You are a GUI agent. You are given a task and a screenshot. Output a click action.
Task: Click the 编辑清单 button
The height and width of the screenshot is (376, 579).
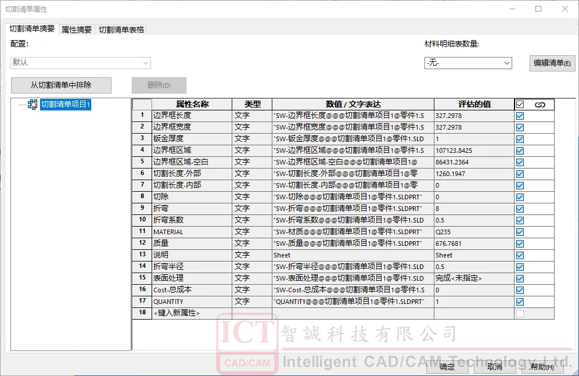(x=552, y=63)
